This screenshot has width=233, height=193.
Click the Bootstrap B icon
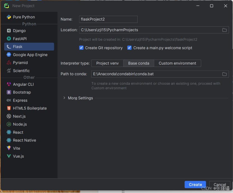pos(9,92)
